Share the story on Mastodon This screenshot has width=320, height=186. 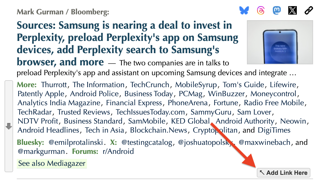coord(277,10)
